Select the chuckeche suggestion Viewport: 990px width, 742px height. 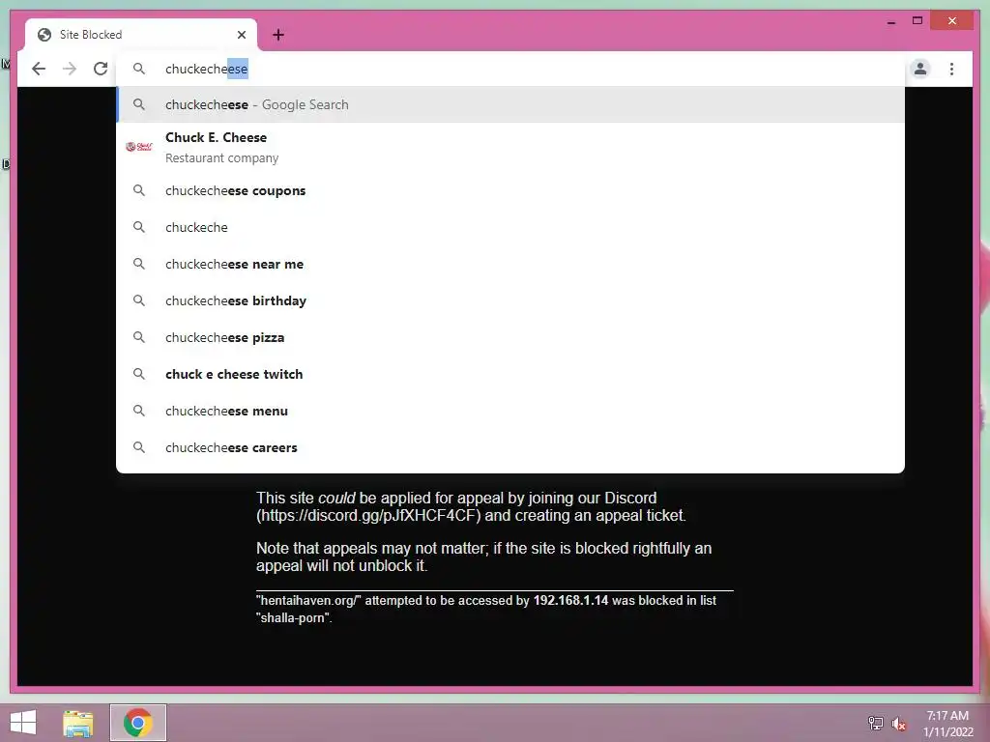click(x=510, y=227)
